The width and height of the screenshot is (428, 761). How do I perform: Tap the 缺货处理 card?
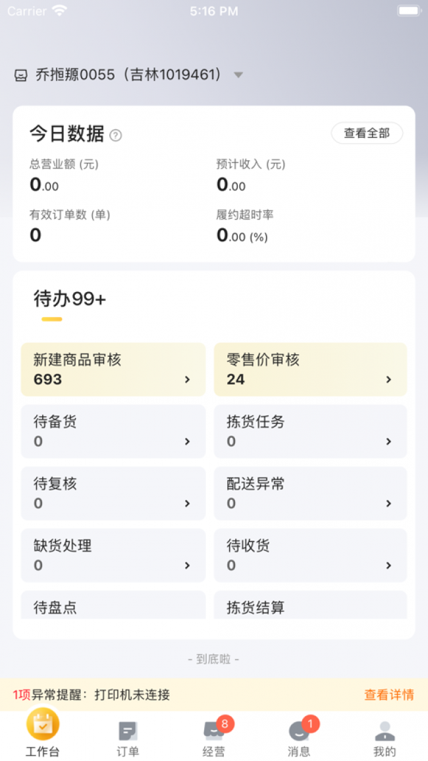click(113, 555)
